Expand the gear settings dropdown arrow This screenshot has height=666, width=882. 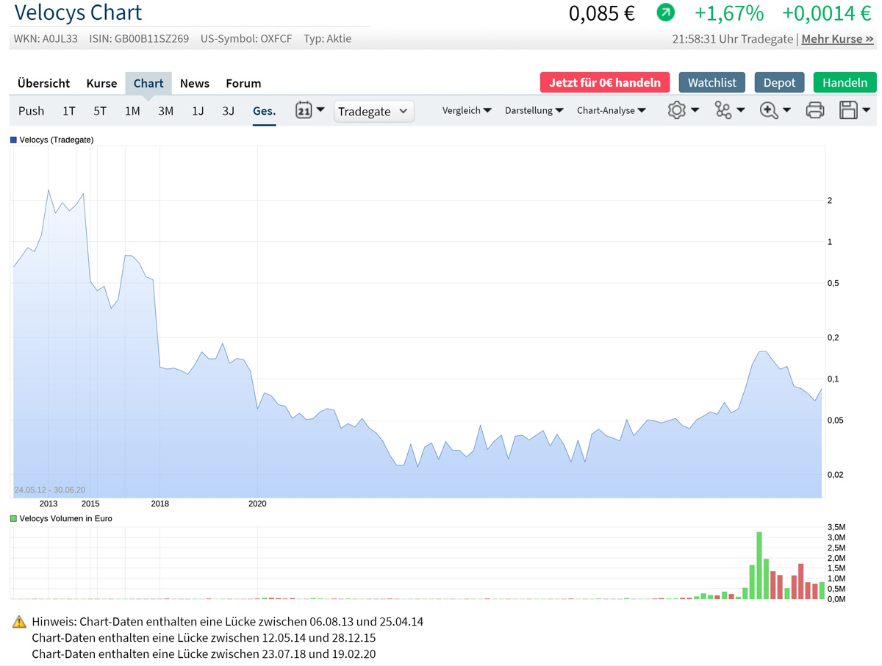point(695,111)
